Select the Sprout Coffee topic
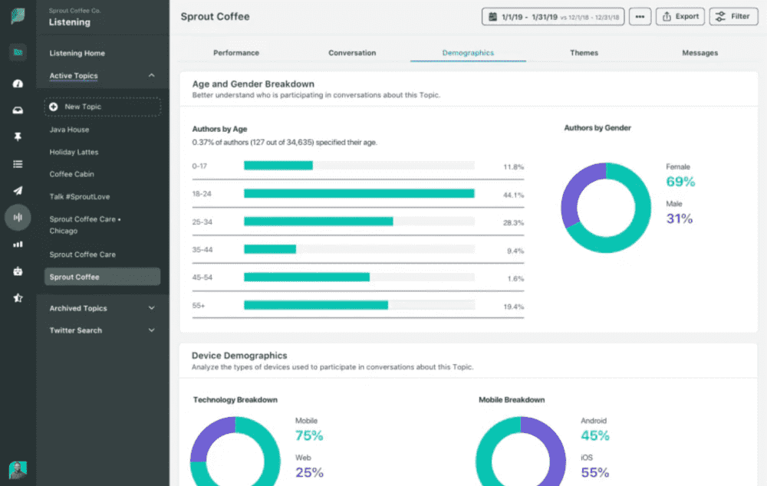This screenshot has height=486, width=767. [102, 277]
